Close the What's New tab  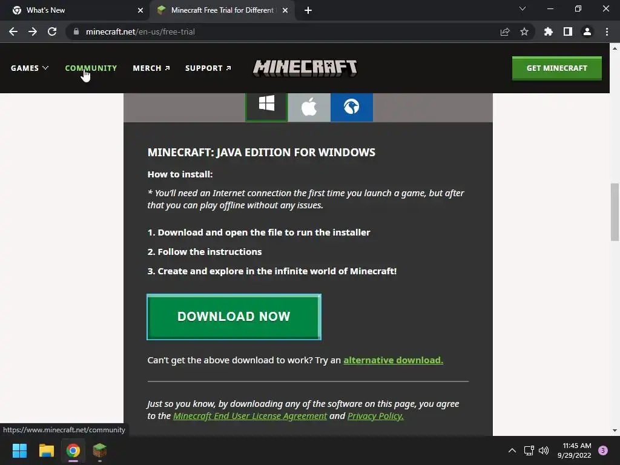(140, 10)
